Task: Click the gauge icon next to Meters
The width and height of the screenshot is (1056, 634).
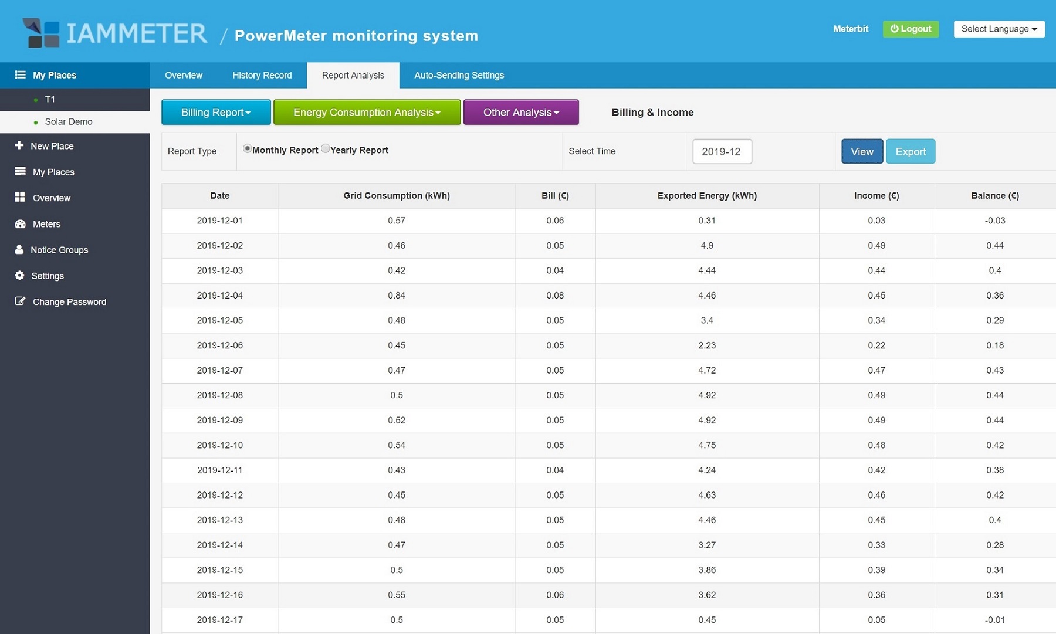Action: coord(20,223)
